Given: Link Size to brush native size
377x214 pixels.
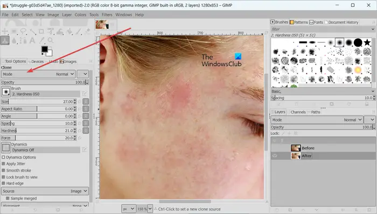Looking at the screenshot, I should click(86, 102).
